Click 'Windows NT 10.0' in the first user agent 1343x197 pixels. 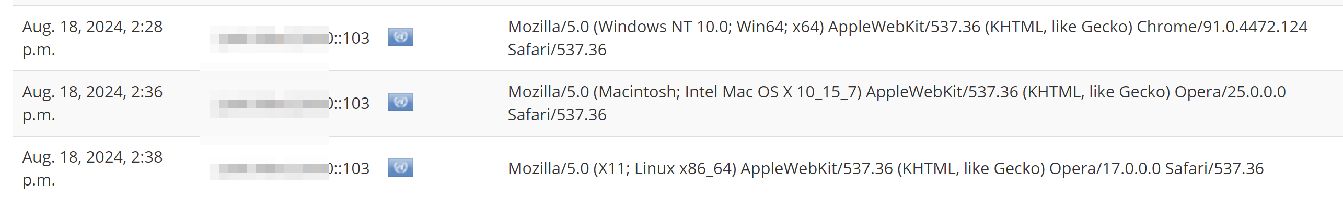pyautogui.click(x=664, y=27)
